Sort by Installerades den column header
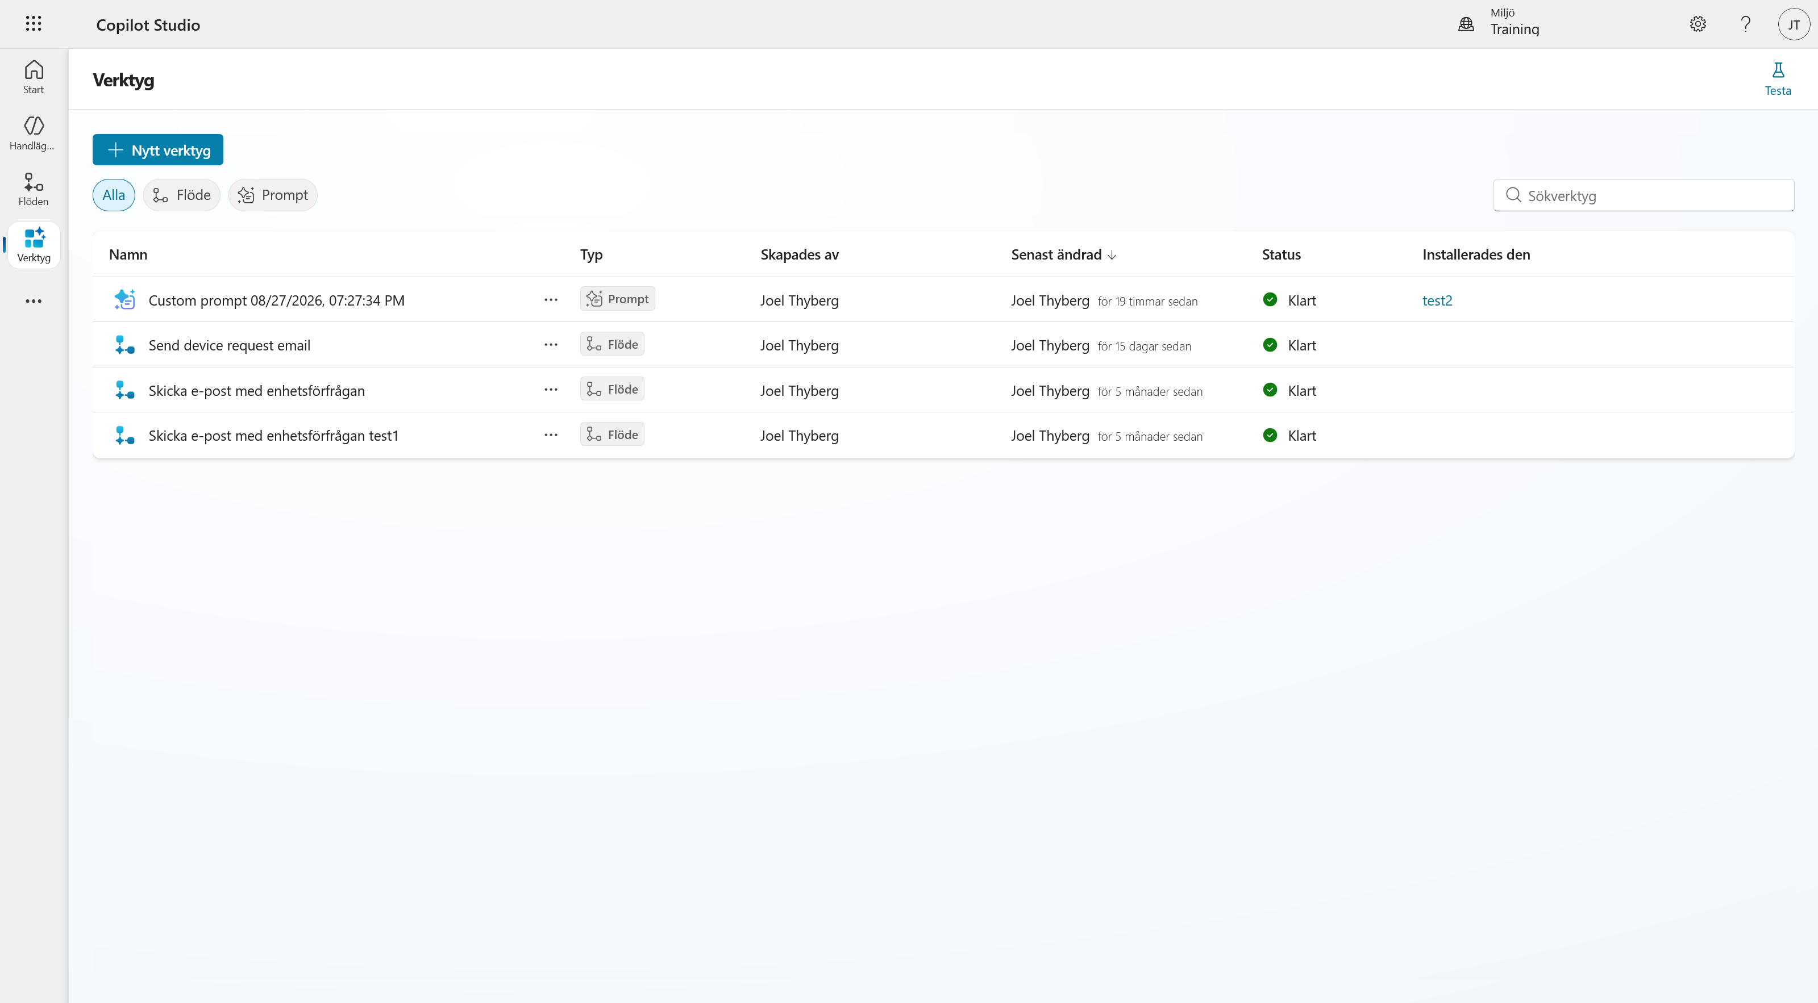Screen dimensions: 1818x1003 tap(1476, 254)
